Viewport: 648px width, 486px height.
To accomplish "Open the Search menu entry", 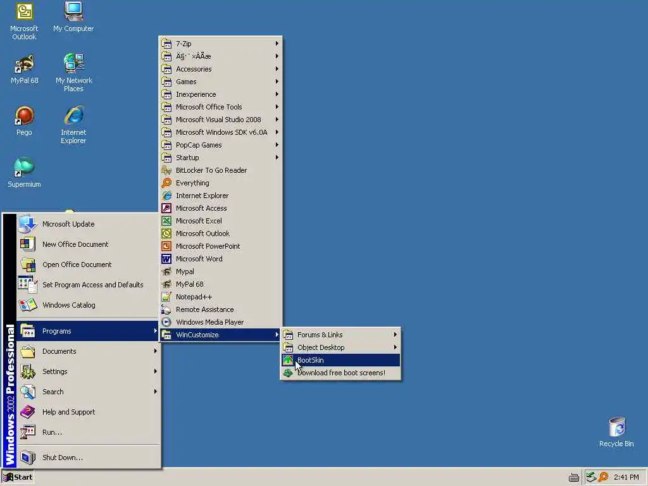I will (88, 392).
